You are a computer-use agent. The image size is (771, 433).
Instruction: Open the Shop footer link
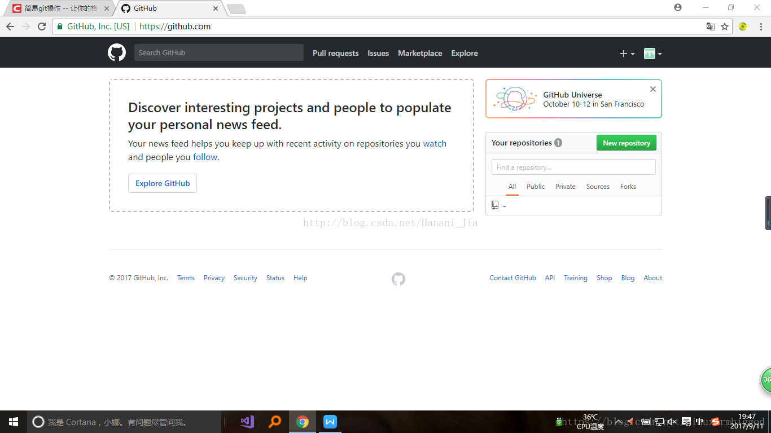(604, 278)
